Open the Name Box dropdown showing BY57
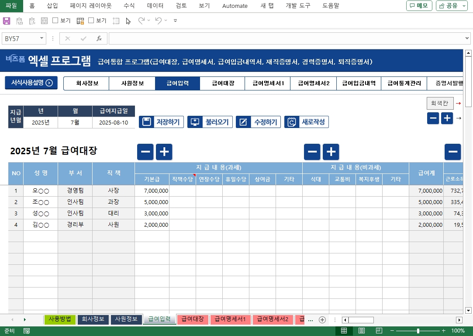 (42, 38)
